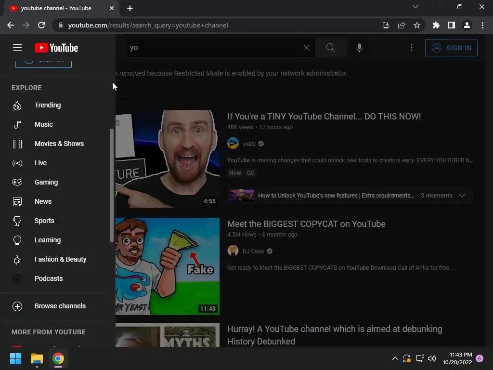Go back in browser history

point(11,25)
